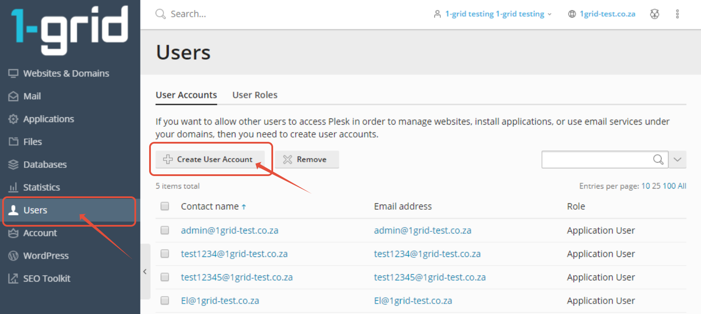Click the Create User Account button
The height and width of the screenshot is (314, 701).
(x=210, y=160)
